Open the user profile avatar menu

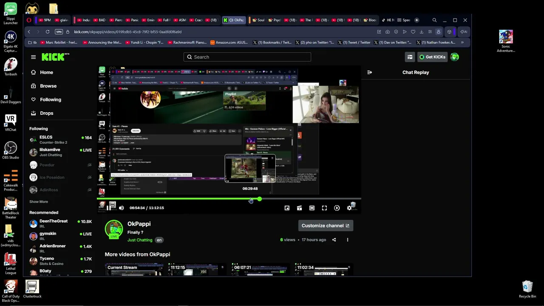coord(455,57)
